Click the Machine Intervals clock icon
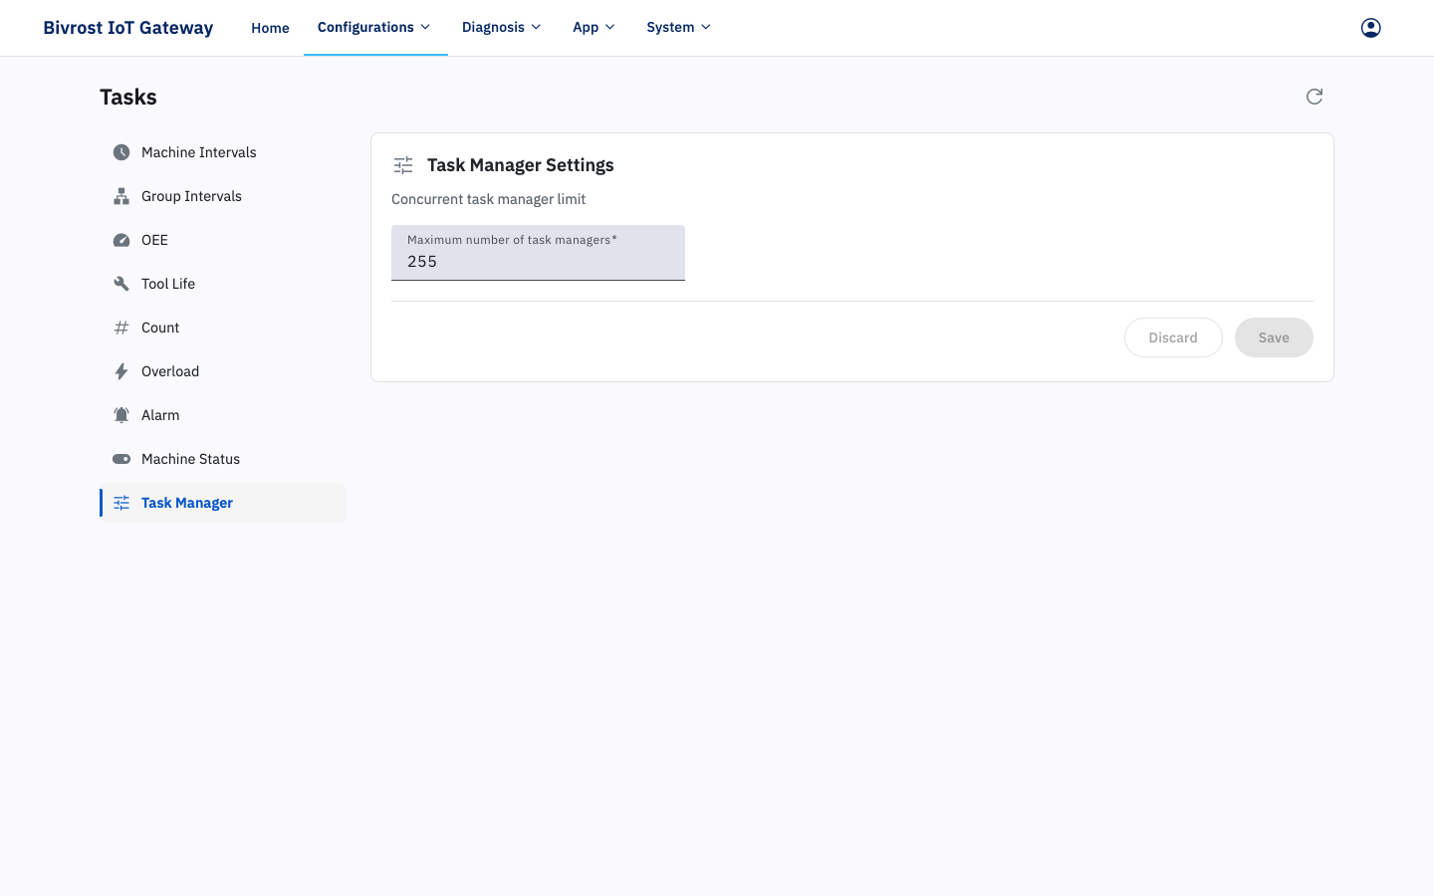The width and height of the screenshot is (1434, 896). tap(121, 152)
